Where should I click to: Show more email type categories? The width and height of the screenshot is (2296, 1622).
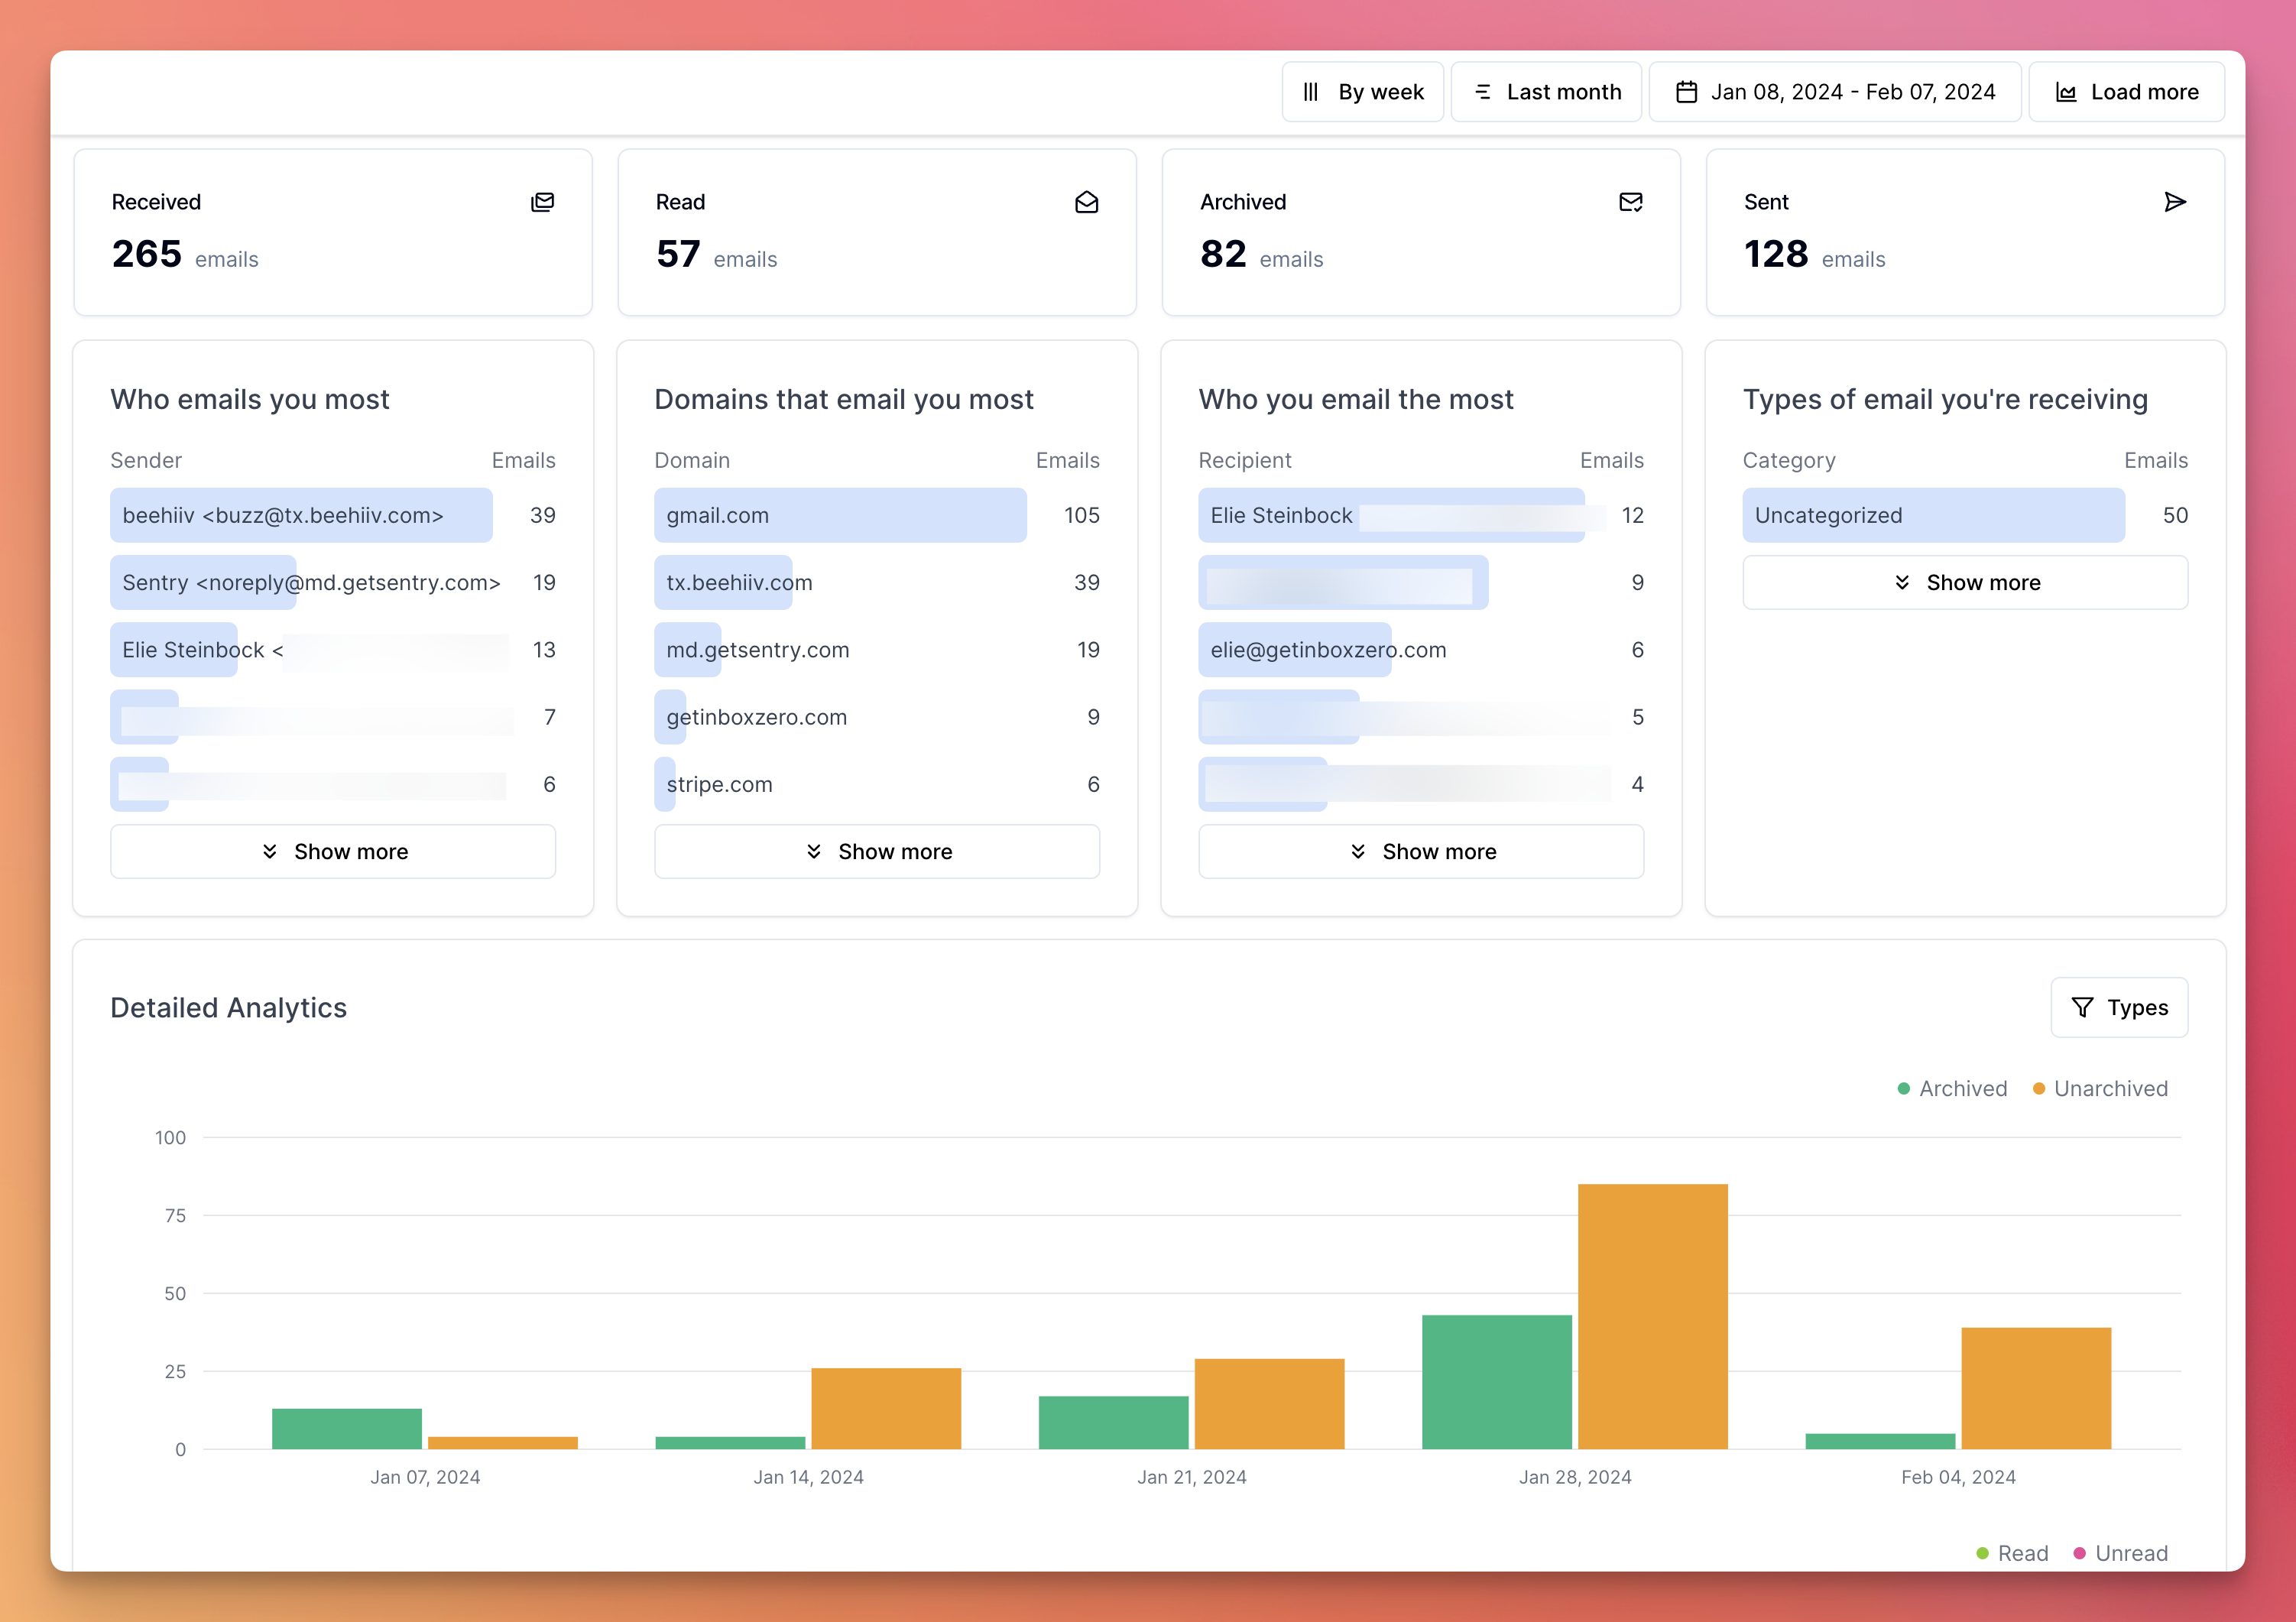(x=1965, y=582)
